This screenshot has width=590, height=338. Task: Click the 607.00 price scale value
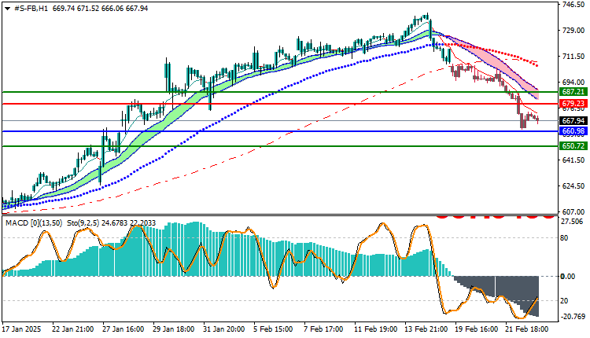[573, 212]
